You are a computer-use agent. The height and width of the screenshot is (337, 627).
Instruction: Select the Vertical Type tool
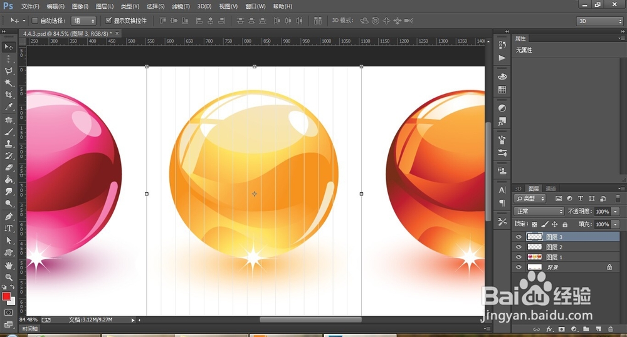pos(8,229)
